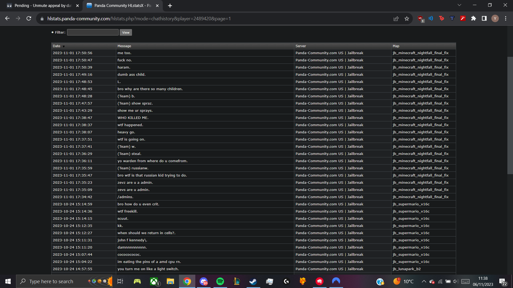Go back to previous page
The width and height of the screenshot is (513, 288).
[x=7, y=18]
